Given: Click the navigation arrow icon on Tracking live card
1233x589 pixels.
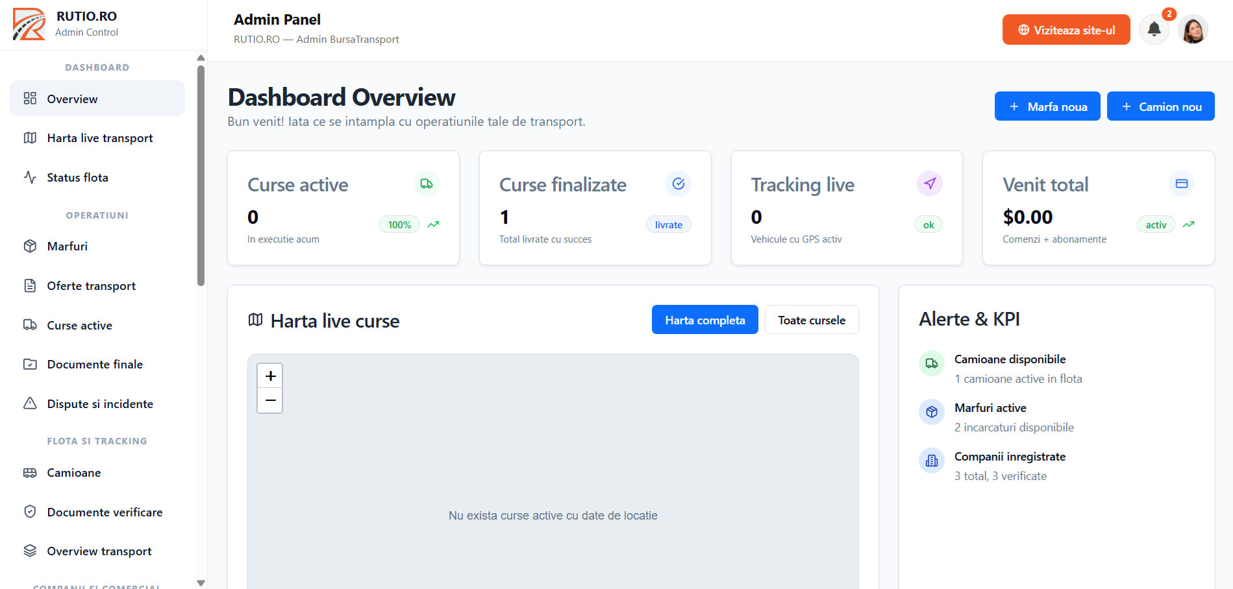Looking at the screenshot, I should 930,184.
